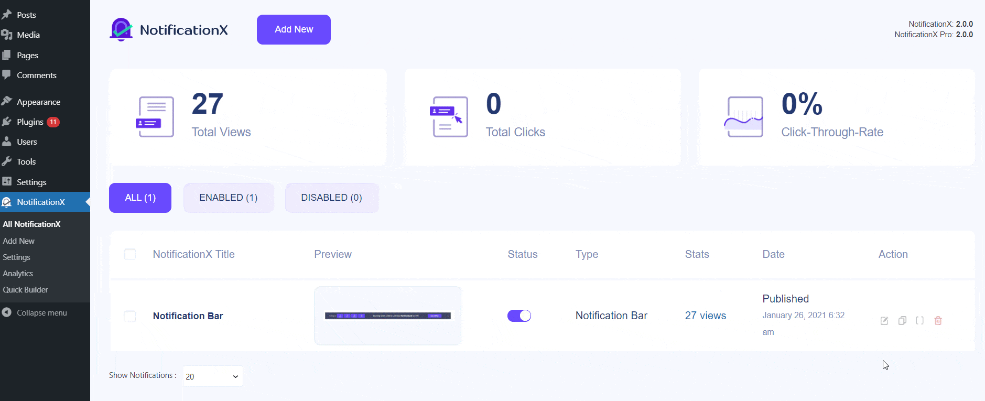Click the NotificationX Title column header
985x401 pixels.
194,254
